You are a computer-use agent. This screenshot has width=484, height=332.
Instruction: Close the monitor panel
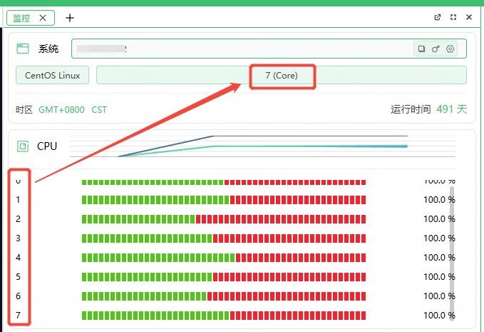469,17
